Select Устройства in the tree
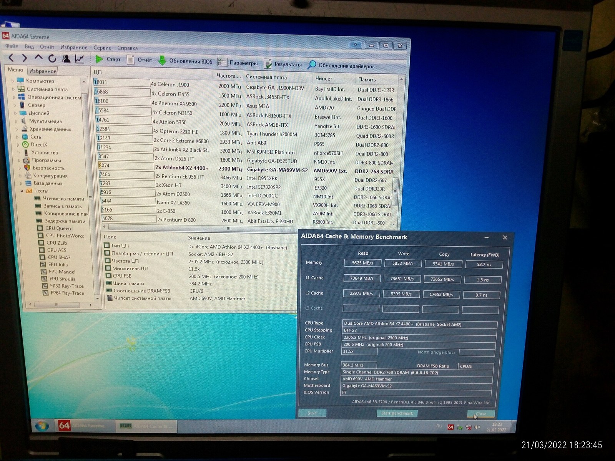615x461 pixels. 45,153
